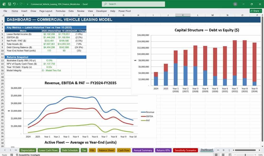Click the previous sheet navigation arrow
Image resolution: width=264 pixels, height=156 pixels.
pos(5,150)
